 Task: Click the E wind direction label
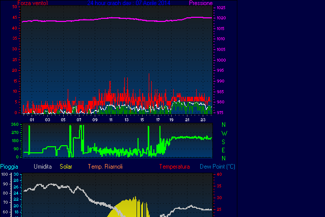point(224,150)
